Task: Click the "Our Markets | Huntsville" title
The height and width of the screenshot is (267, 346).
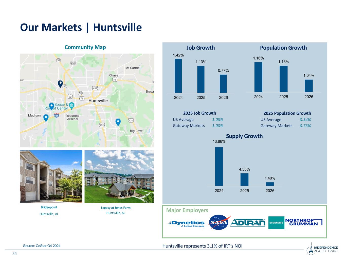Action: [81, 27]
